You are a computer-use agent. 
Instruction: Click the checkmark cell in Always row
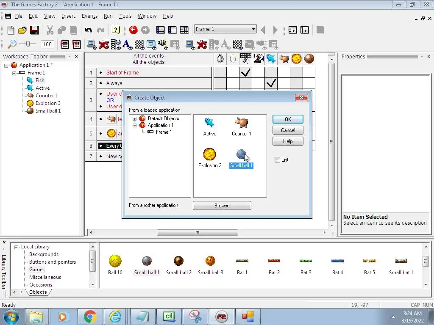click(271, 83)
